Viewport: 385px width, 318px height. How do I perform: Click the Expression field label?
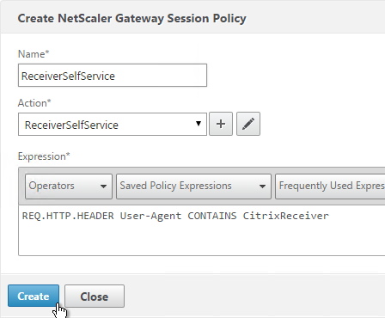tap(44, 156)
